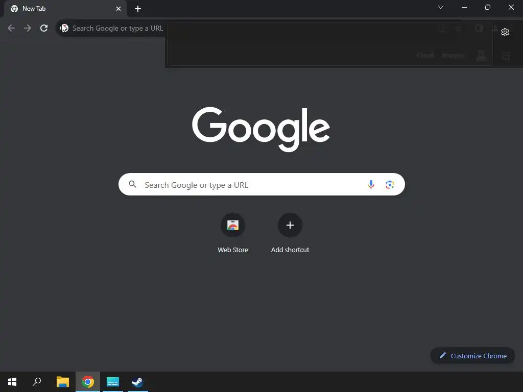Open Steam from the taskbar

[x=137, y=382]
